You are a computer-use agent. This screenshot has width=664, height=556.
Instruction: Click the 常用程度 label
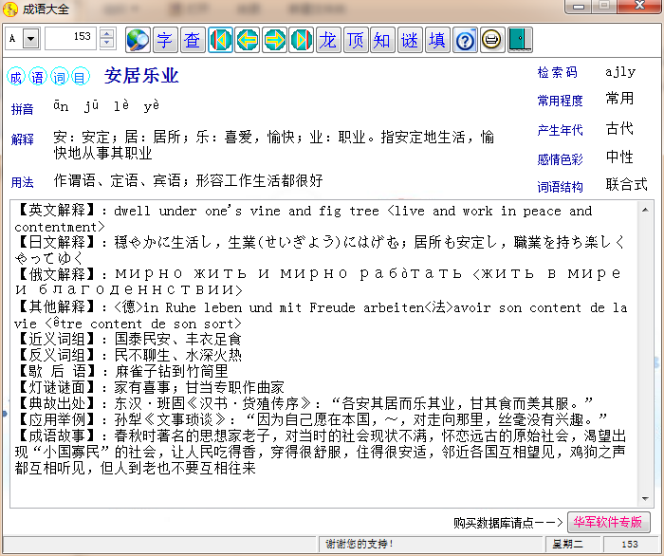(x=560, y=101)
